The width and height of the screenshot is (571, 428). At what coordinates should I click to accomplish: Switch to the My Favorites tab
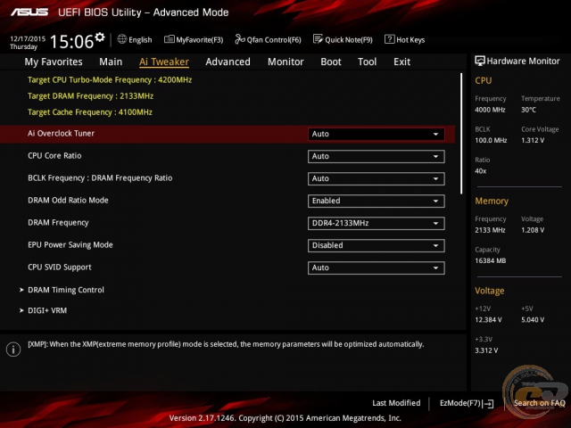tap(54, 62)
